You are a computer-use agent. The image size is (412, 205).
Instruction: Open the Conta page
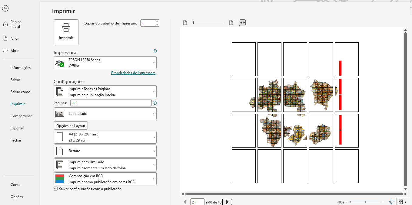[15, 185]
